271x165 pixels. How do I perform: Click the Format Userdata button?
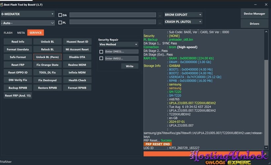[18, 49]
